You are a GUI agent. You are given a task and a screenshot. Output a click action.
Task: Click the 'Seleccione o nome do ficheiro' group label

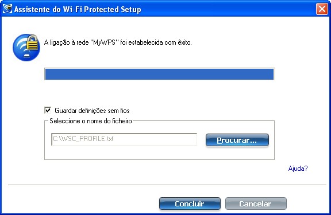91,121
